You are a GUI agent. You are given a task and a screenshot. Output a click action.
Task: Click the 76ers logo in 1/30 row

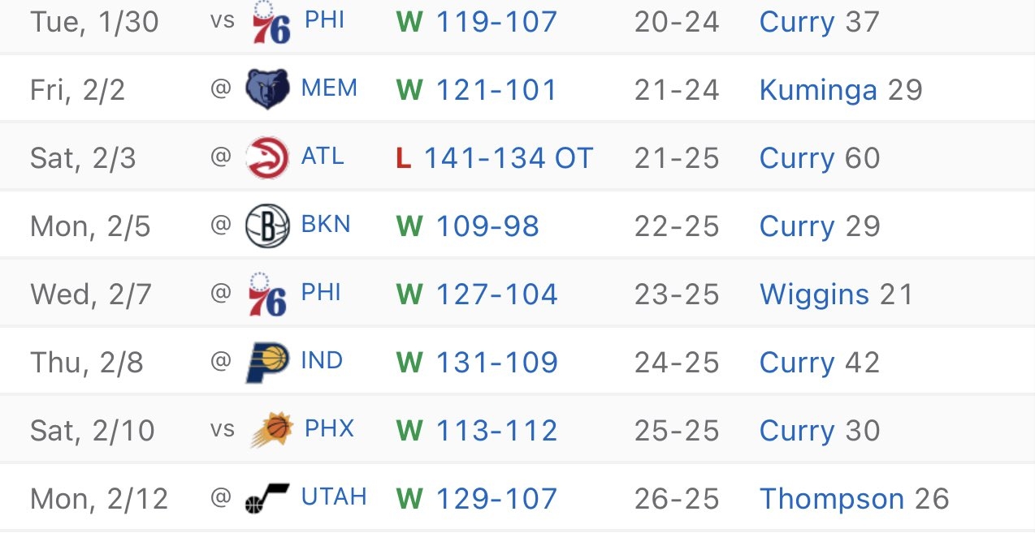(269, 21)
